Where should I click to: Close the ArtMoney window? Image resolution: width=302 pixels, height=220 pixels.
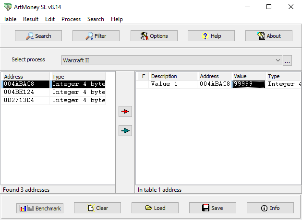pyautogui.click(x=291, y=7)
